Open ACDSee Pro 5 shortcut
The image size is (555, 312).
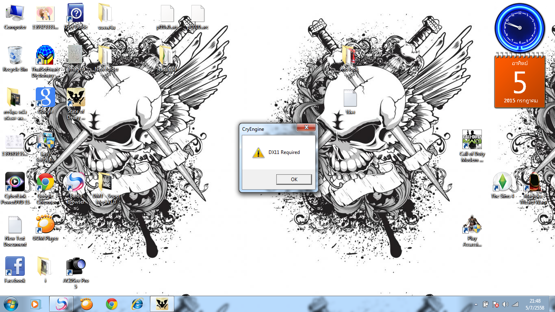point(76,266)
